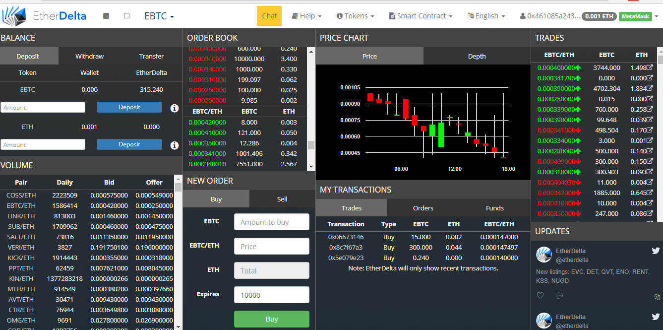Open the EBTC token selector dropdown

pyautogui.click(x=159, y=16)
